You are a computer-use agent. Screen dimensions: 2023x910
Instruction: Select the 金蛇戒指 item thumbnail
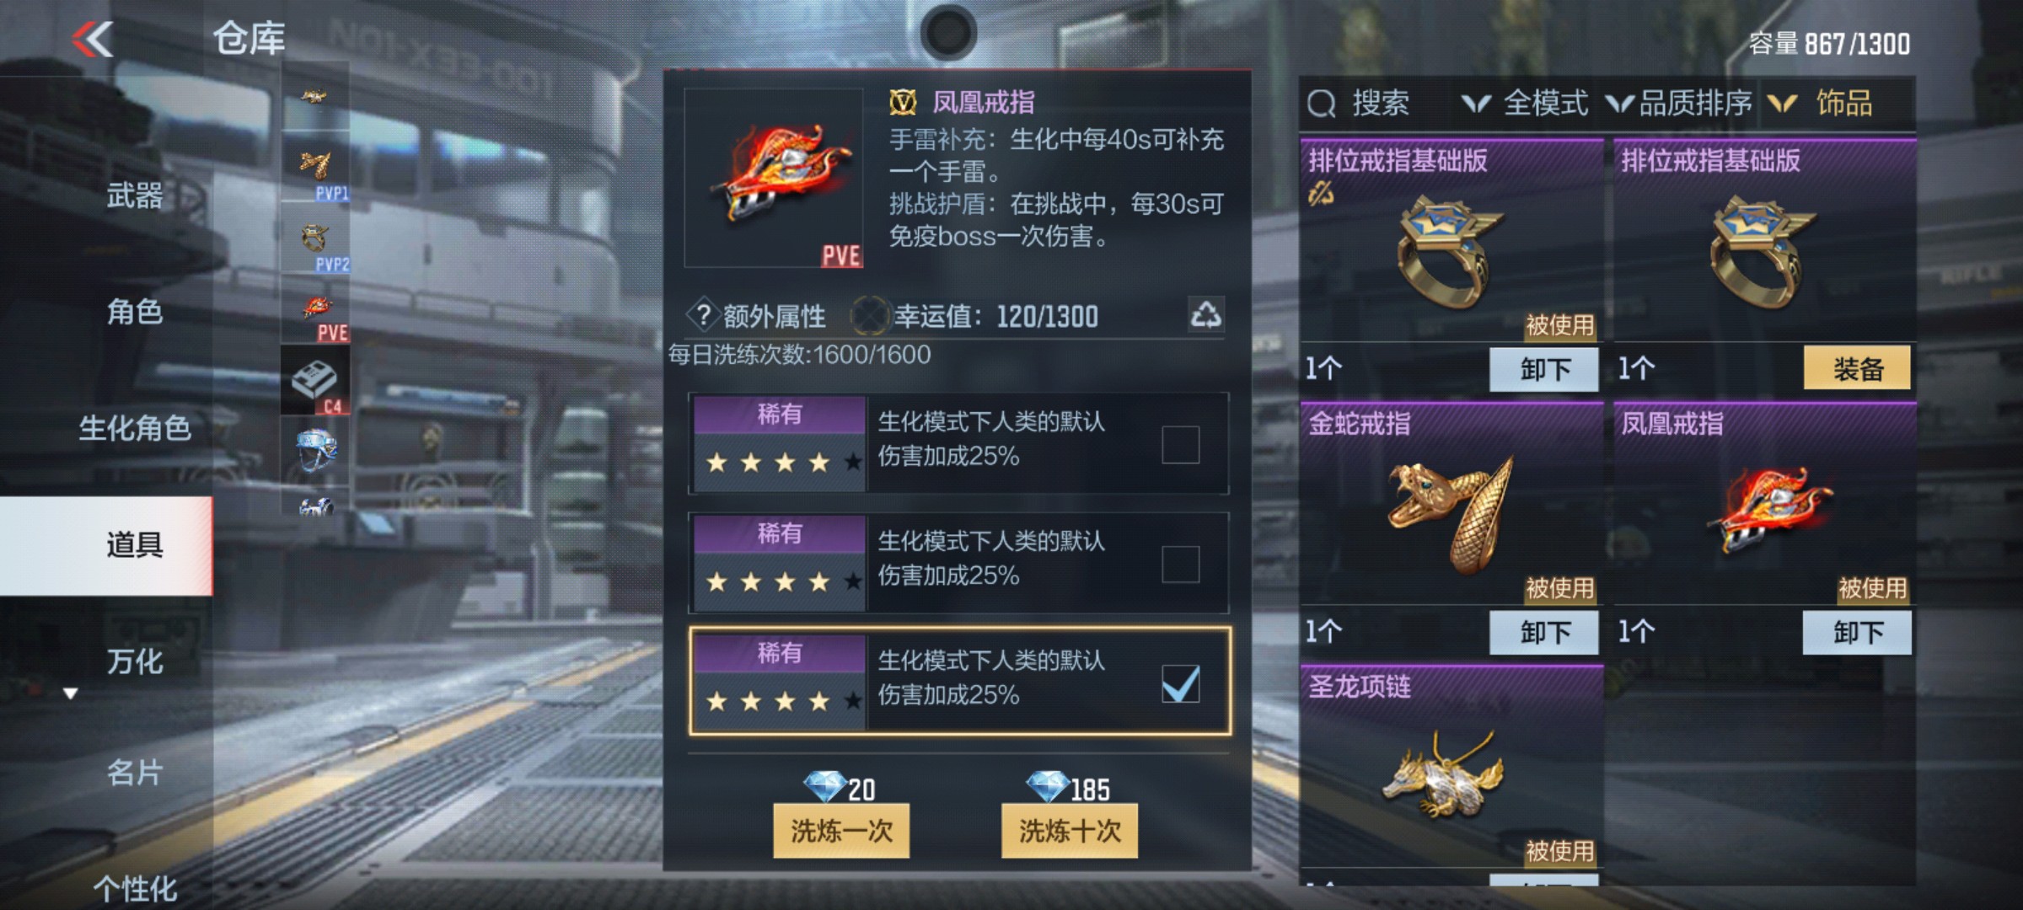(x=1451, y=516)
